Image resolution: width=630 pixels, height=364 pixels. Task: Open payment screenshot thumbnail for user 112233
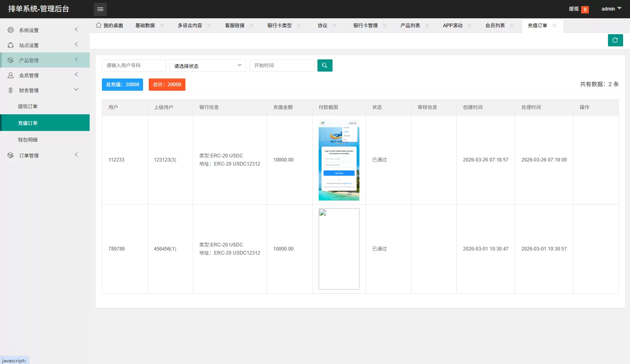click(339, 160)
